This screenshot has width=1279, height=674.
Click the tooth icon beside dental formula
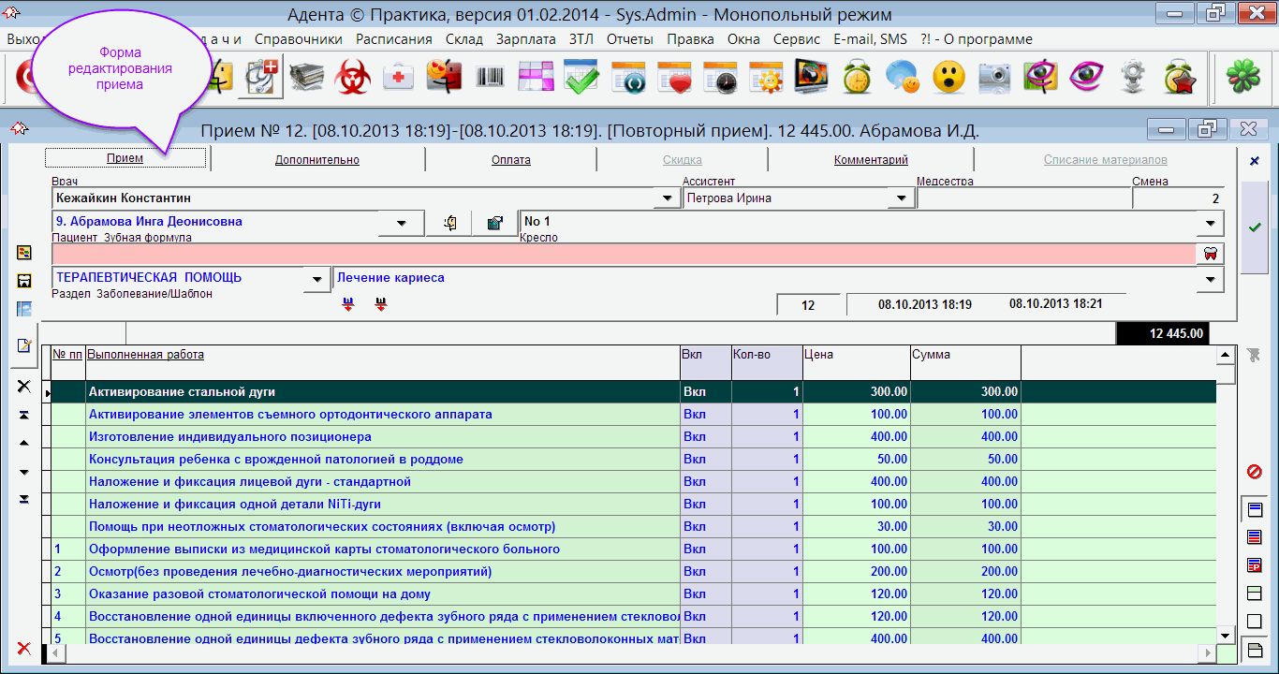click(x=1210, y=254)
